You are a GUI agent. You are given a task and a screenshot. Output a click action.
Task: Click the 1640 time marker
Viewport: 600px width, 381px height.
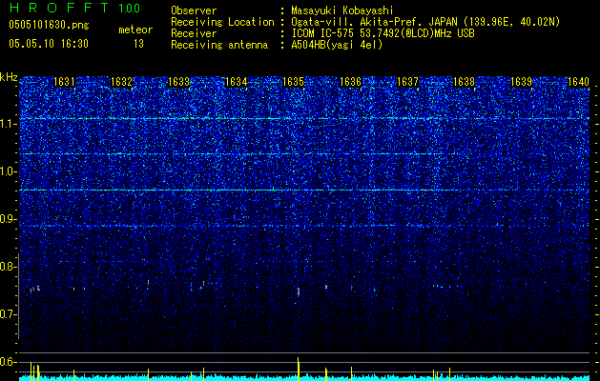coord(579,81)
